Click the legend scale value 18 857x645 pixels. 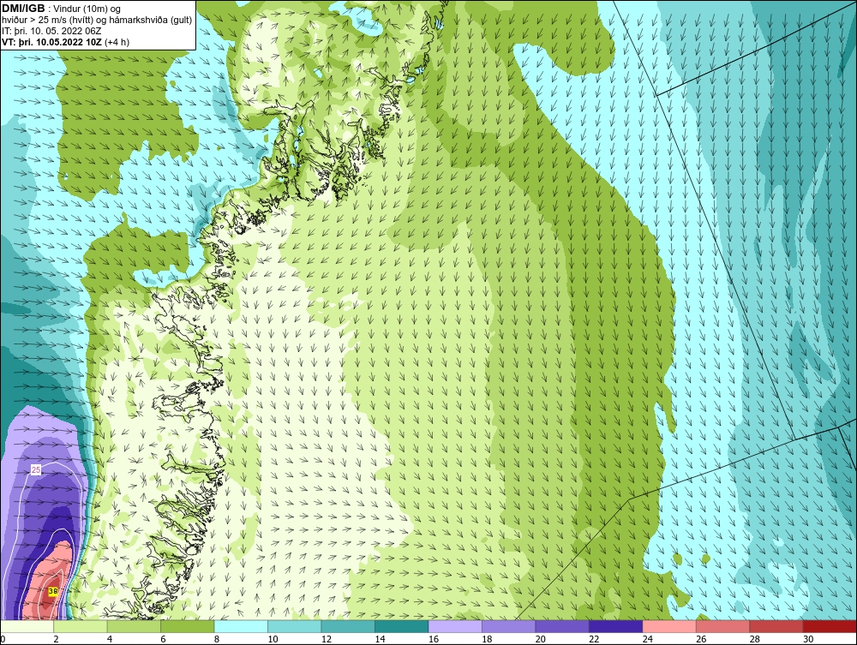(x=487, y=639)
